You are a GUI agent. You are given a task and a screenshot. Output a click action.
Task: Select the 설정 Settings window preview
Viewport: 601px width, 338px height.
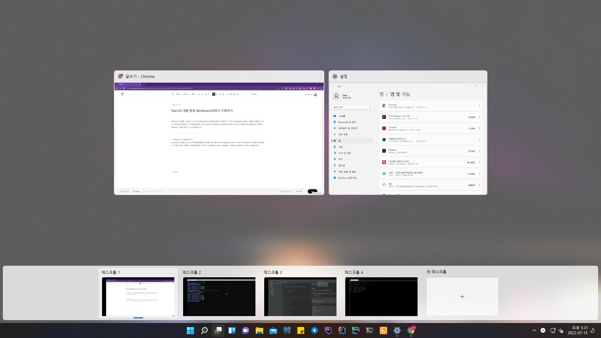[x=408, y=138]
